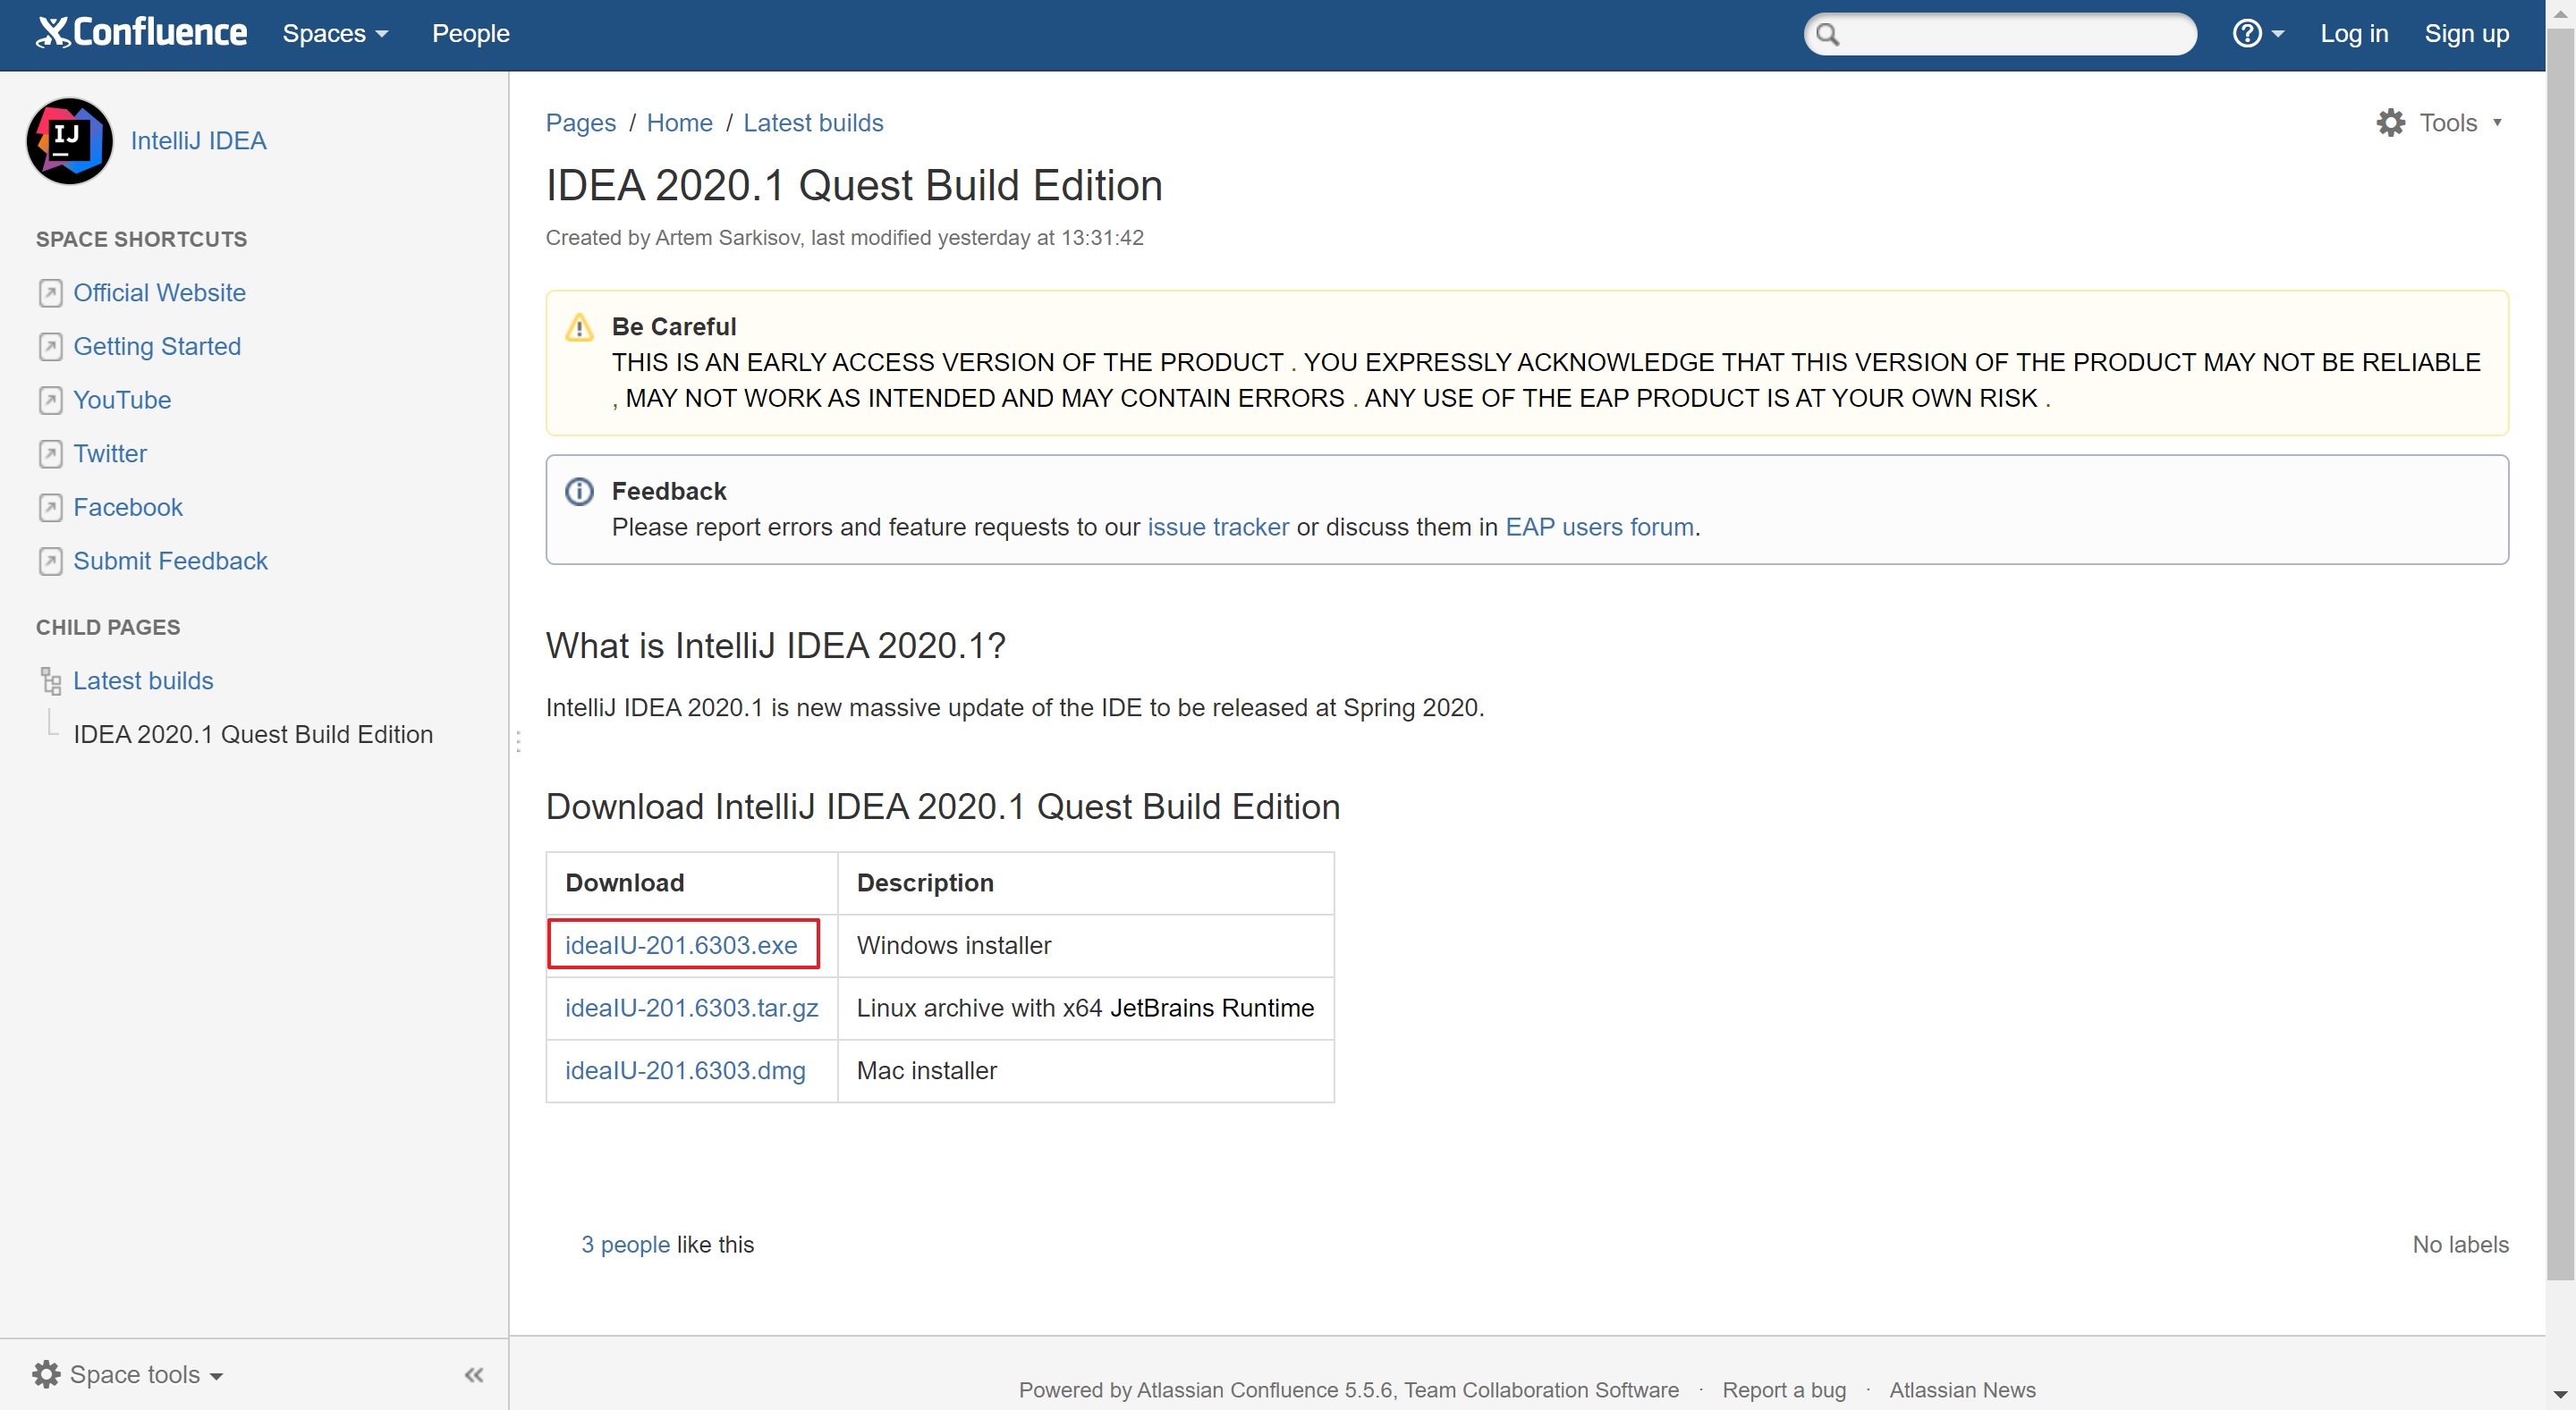The image size is (2576, 1410).
Task: Click the Tools gear icon
Action: point(2390,122)
